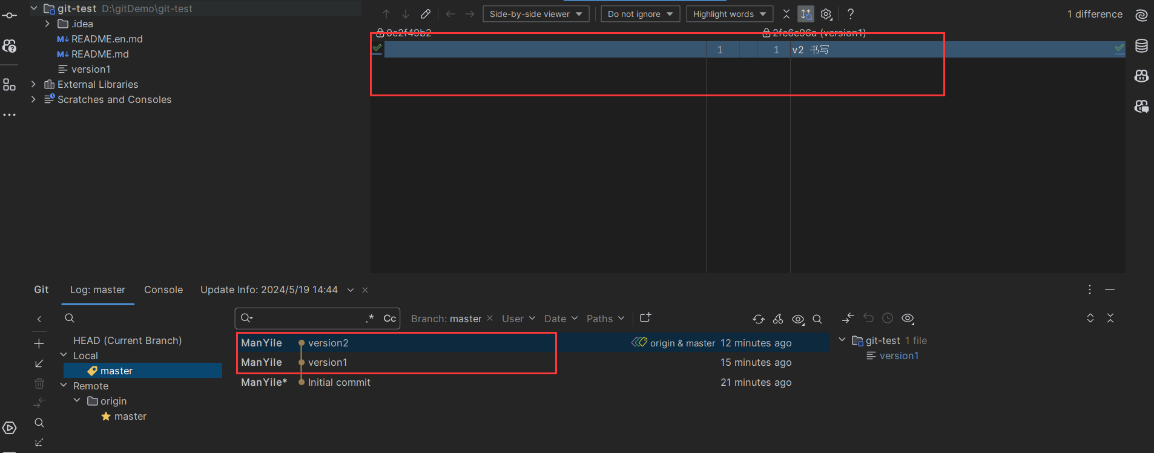Open Do not ignore whitespace dropdown

640,14
